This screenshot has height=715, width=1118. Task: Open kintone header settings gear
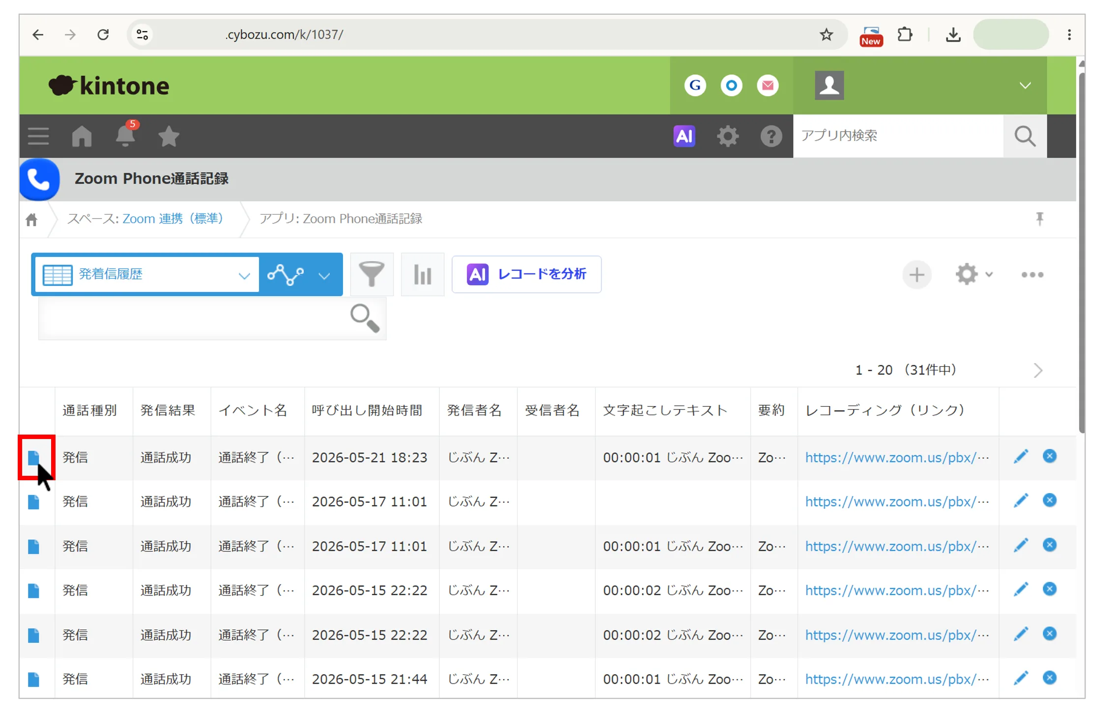click(x=727, y=136)
